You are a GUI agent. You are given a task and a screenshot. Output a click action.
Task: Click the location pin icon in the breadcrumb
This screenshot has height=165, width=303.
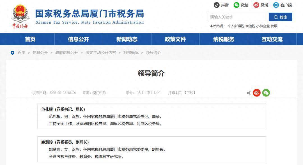(12, 53)
